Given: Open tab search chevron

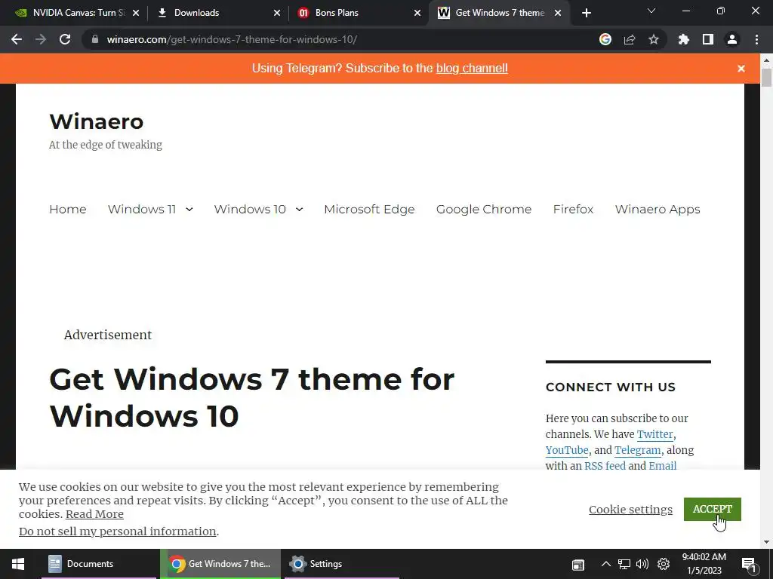Looking at the screenshot, I should (651, 11).
